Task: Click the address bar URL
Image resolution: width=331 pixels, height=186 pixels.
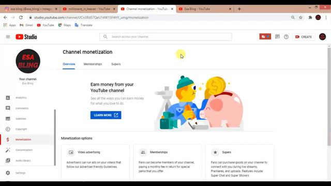Action: pyautogui.click(x=92, y=18)
